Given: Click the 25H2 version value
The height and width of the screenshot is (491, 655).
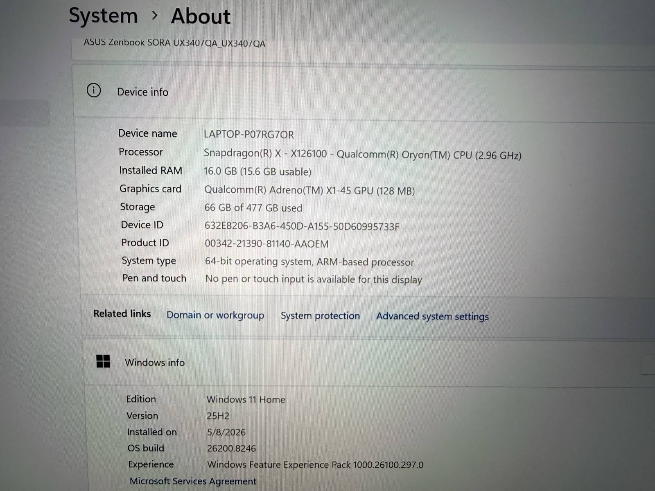Looking at the screenshot, I should tap(218, 416).
